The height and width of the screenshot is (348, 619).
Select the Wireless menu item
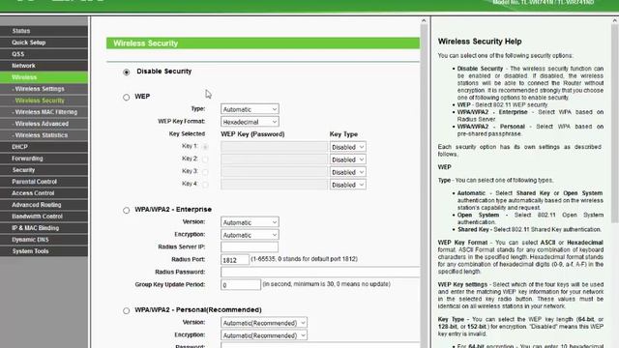coord(44,77)
